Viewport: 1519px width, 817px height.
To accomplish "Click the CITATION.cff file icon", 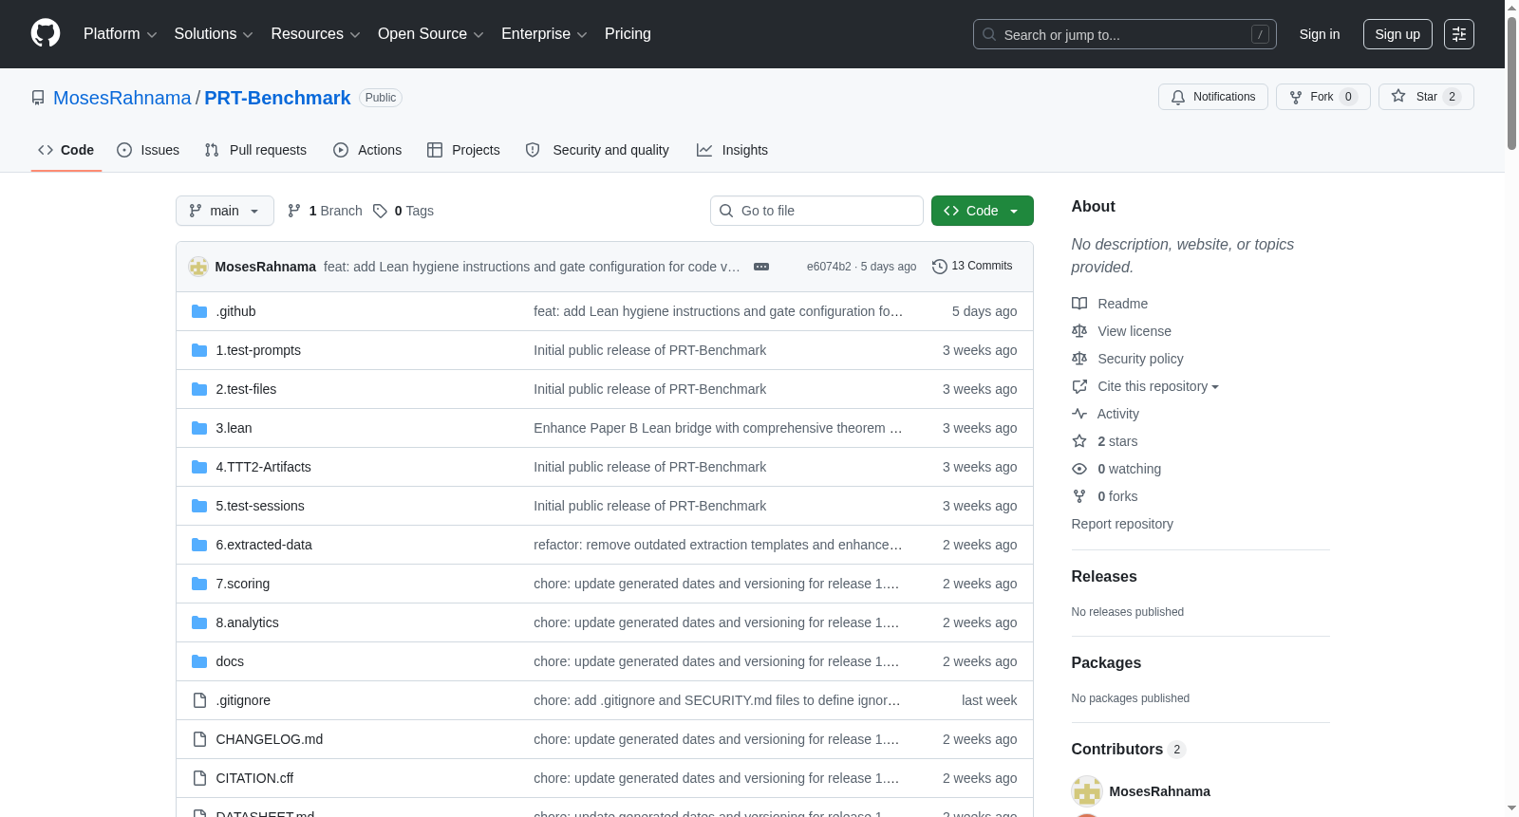I will click(x=199, y=778).
